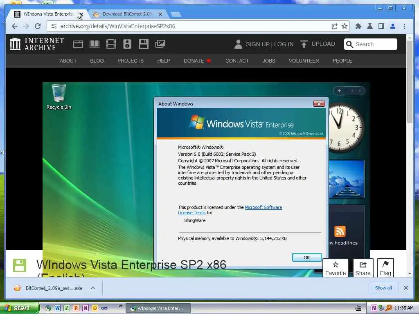This screenshot has height=314, width=419.
Task: Open the Video film-strip icon
Action: [x=110, y=44]
